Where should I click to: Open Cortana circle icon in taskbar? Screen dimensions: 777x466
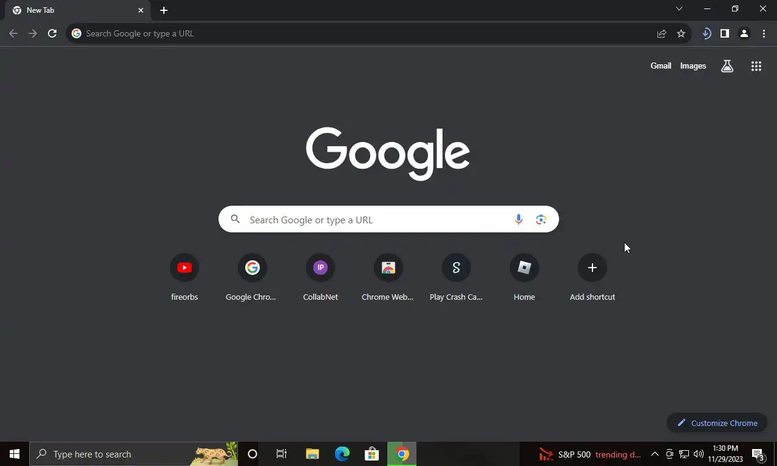[253, 454]
